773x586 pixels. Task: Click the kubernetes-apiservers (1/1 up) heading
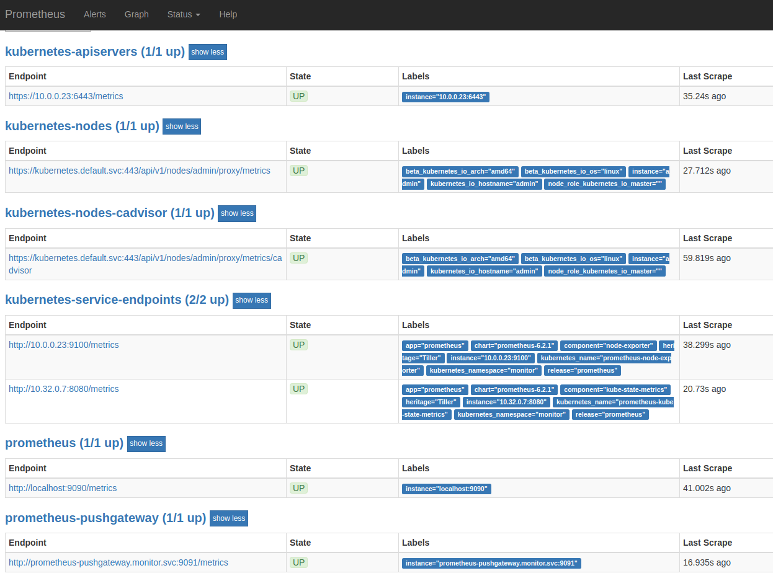[x=95, y=51]
